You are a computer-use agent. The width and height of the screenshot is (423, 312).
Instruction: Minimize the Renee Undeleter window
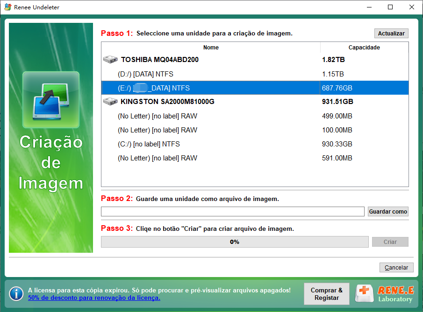coord(369,7)
